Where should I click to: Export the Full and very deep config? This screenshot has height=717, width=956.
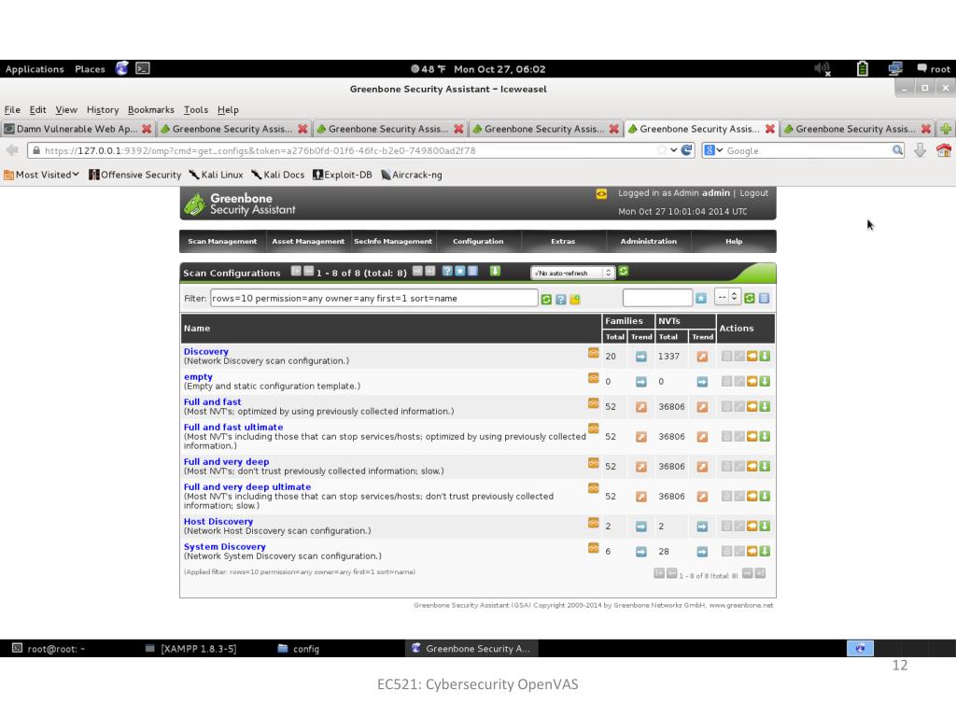pyautogui.click(x=765, y=467)
